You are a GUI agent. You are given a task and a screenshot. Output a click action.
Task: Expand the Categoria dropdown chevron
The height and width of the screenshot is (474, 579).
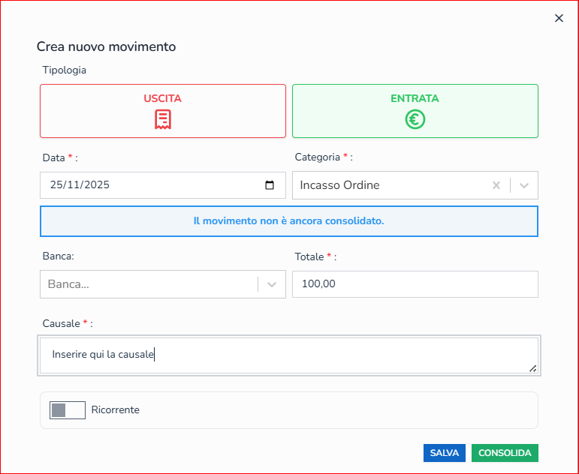tap(524, 185)
